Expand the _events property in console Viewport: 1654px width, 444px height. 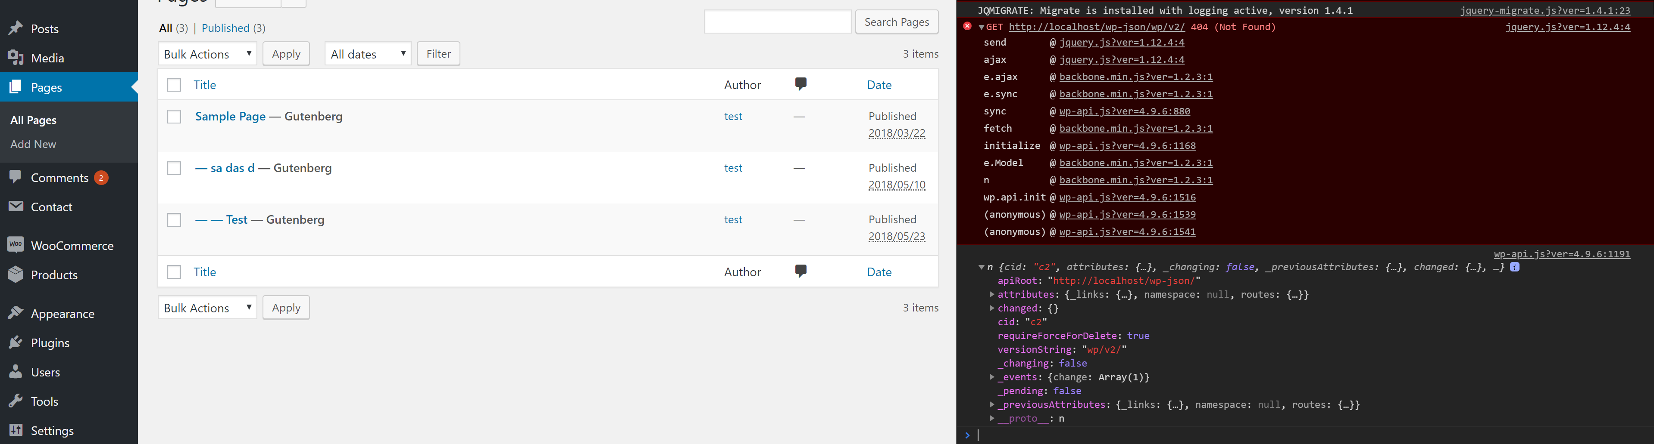tap(992, 377)
